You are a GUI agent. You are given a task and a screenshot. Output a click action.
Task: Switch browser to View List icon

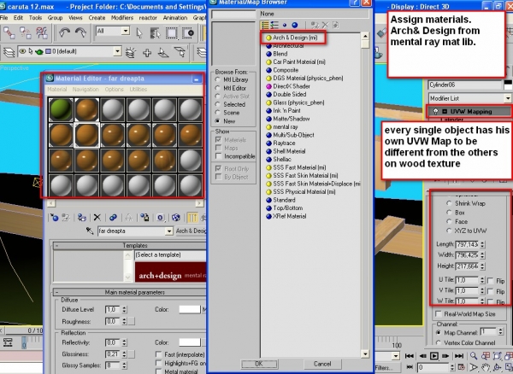point(265,25)
